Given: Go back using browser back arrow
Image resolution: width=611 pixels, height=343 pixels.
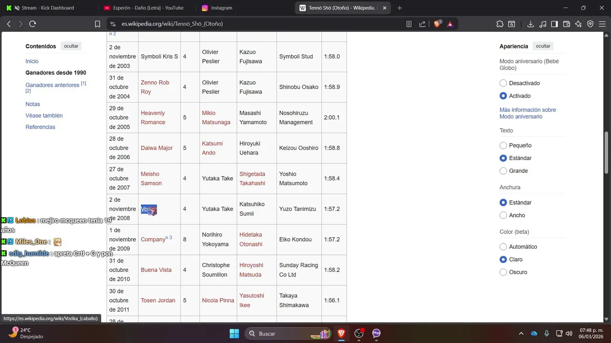Looking at the screenshot, I should point(9,24).
